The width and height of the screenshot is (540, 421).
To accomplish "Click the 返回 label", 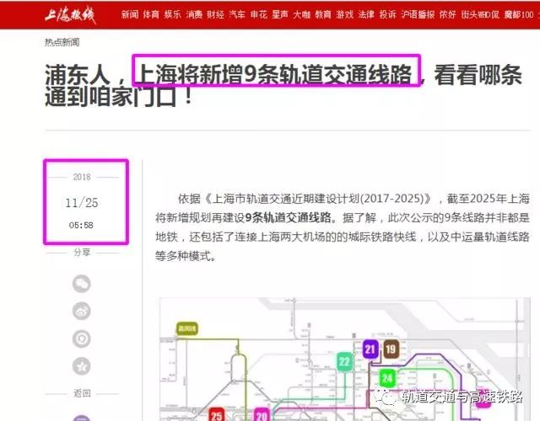I will (x=82, y=393).
